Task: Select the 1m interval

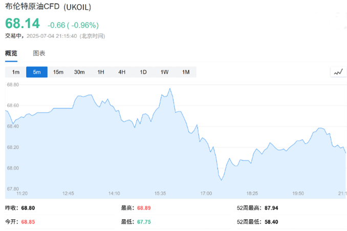Action: click(x=16, y=72)
